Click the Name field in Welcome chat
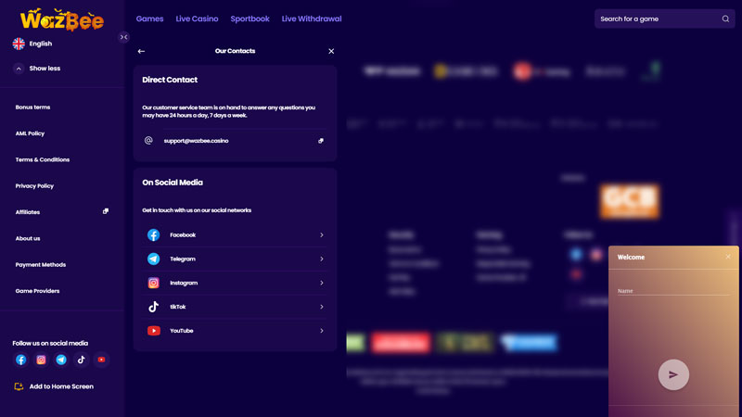 tap(673, 291)
